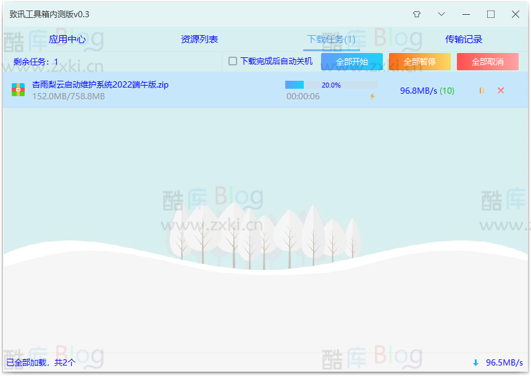Click the 96.5MB/s speed indicator
This screenshot has height=376, width=531.
point(503,362)
